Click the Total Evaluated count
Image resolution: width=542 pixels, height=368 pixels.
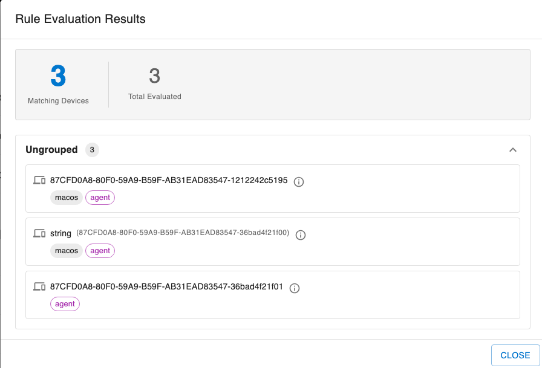coord(154,76)
